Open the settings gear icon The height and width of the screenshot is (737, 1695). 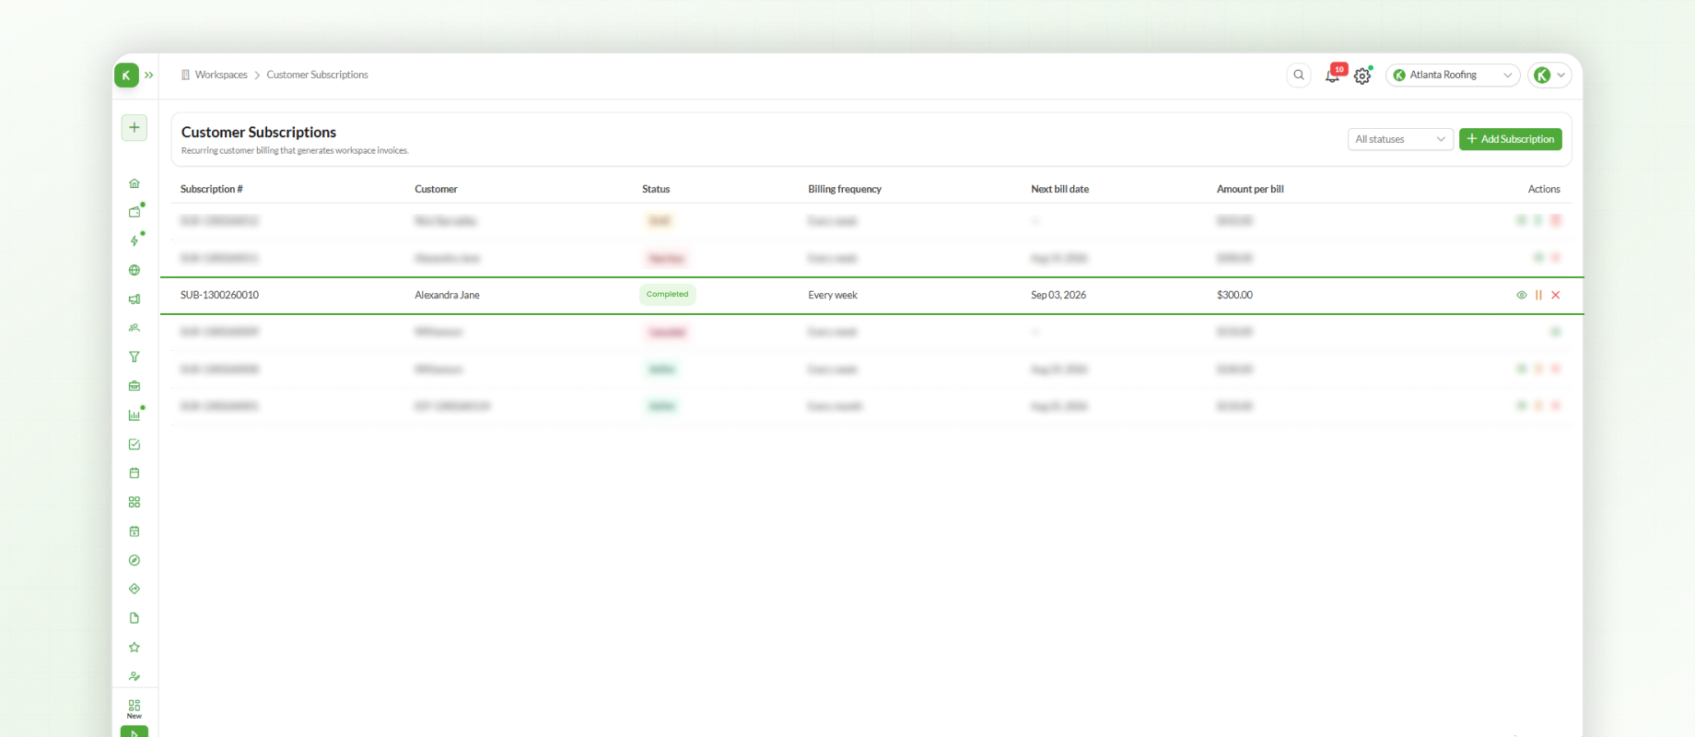(1362, 76)
